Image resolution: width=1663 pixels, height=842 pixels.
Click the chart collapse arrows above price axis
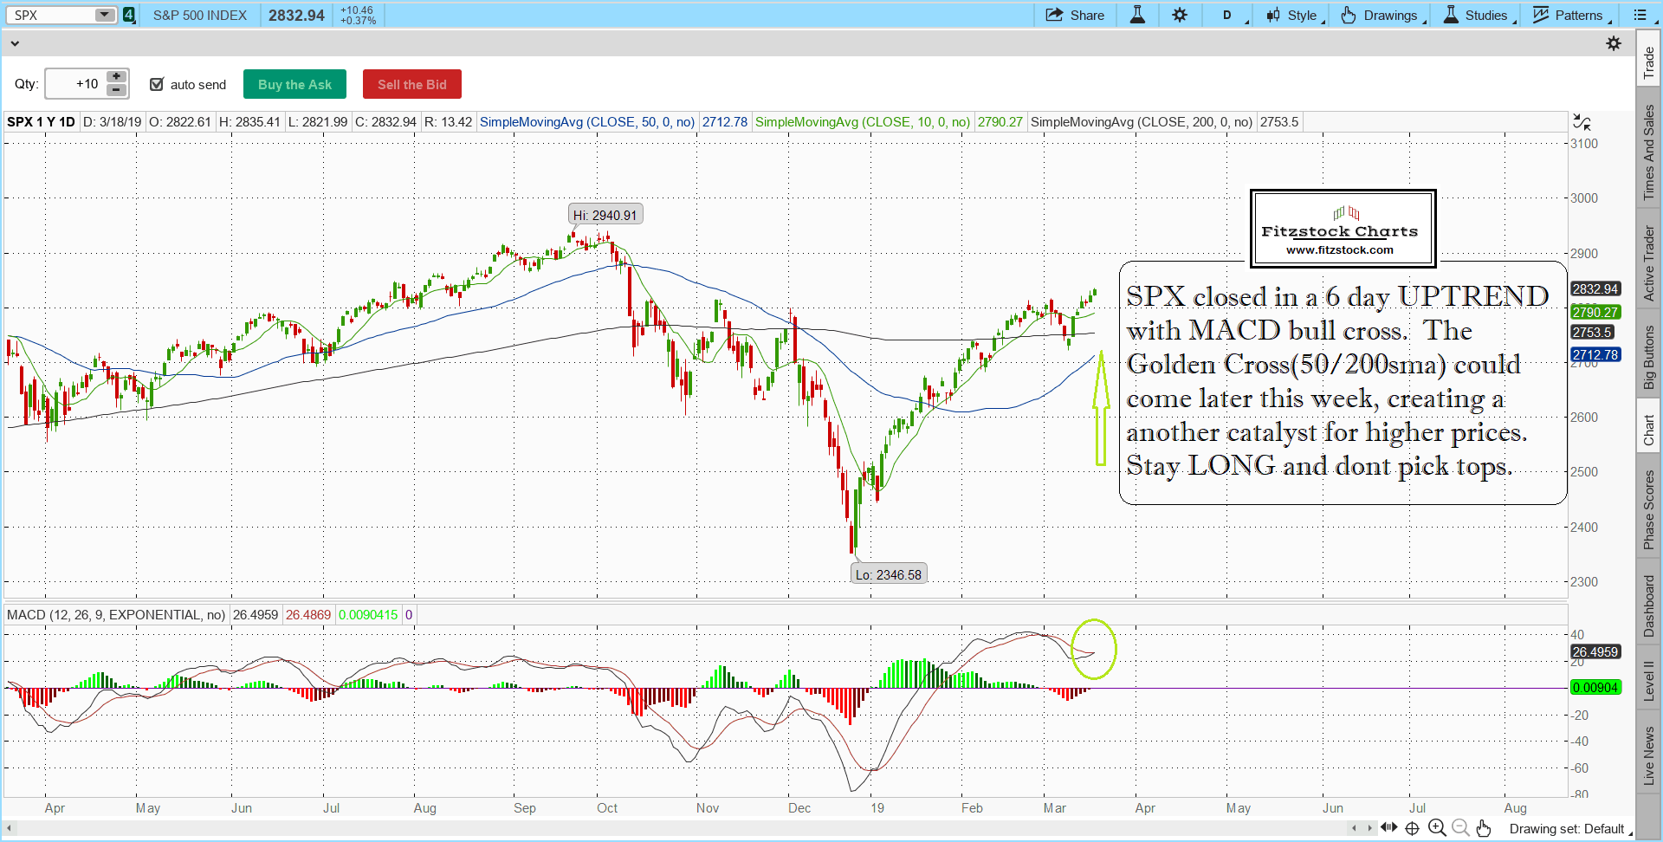pos(1582,122)
